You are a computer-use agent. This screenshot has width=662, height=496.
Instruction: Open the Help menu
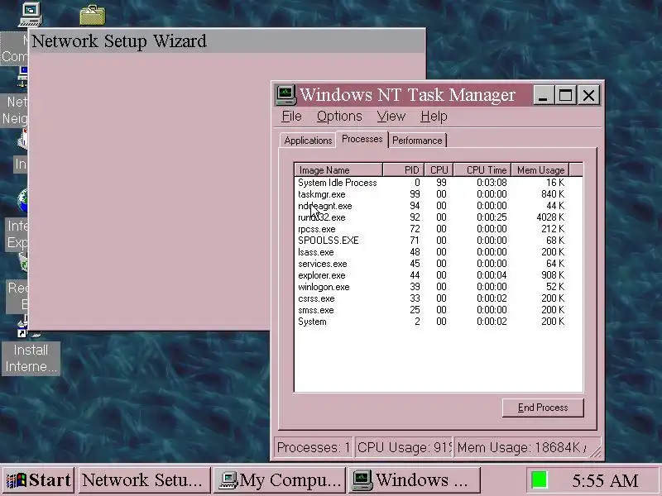[x=434, y=116]
